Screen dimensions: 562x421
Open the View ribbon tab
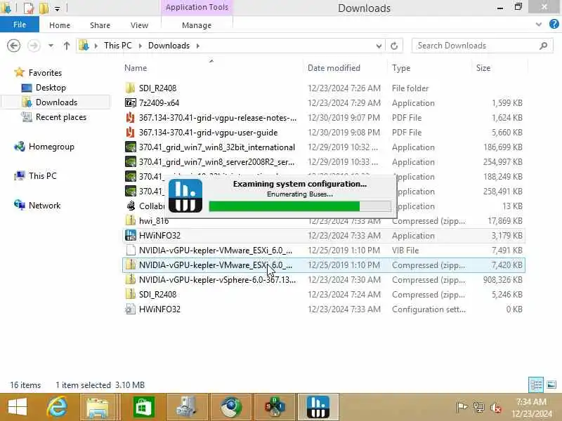[x=139, y=25]
